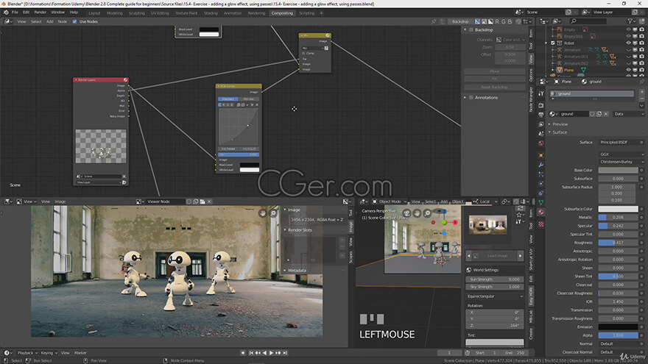Add a new workspace with plus tab
This screenshot has height=364, width=648.
point(322,13)
